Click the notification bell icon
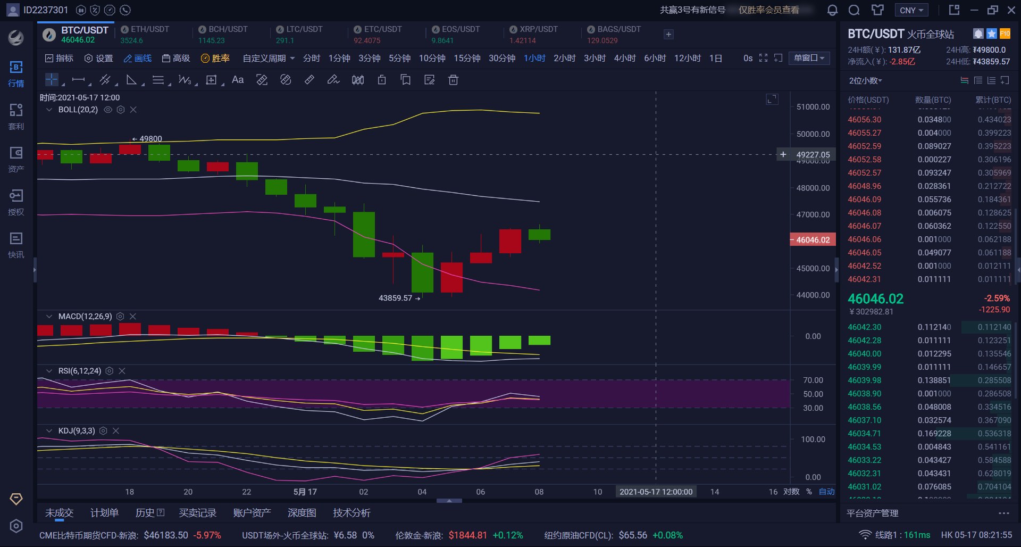The height and width of the screenshot is (547, 1021). [832, 10]
